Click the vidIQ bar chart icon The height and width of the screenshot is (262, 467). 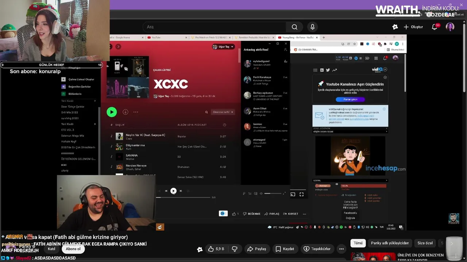point(322,70)
